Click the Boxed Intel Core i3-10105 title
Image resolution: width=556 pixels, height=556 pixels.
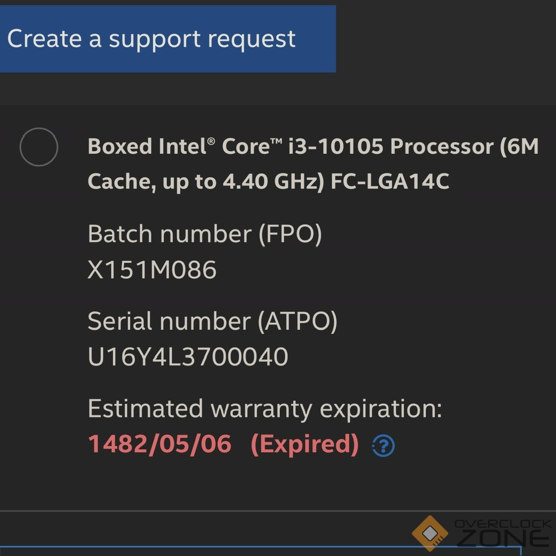[313, 146]
